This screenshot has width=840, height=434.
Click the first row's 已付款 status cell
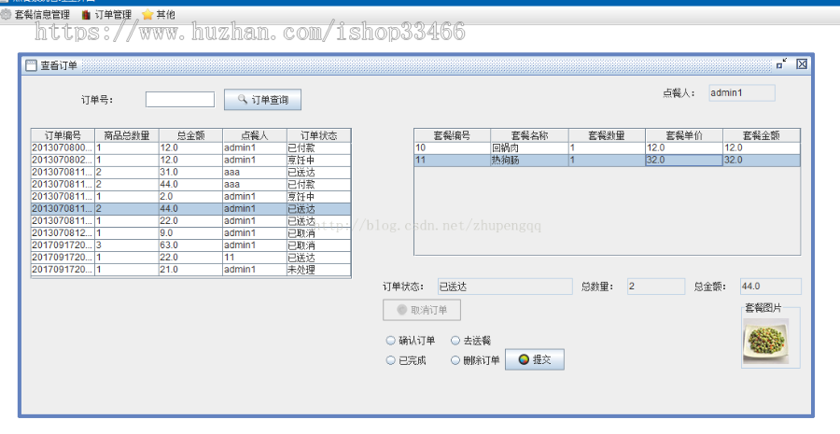pyautogui.click(x=319, y=147)
